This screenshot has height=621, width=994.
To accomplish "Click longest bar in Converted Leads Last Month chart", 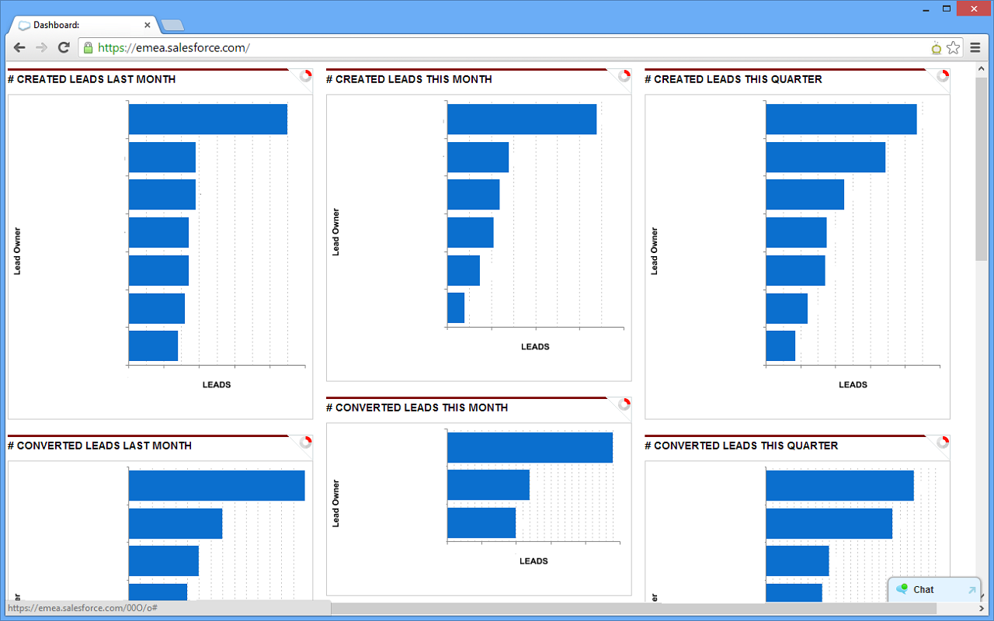I will (217, 486).
